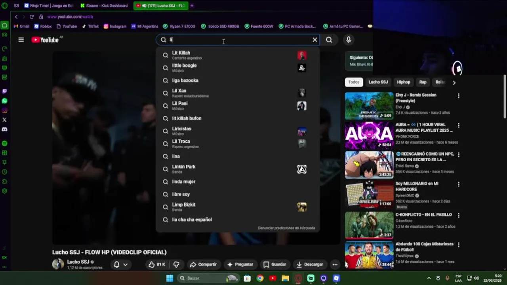Click the address bar lock icon
The width and height of the screenshot is (507, 285).
coord(41,17)
